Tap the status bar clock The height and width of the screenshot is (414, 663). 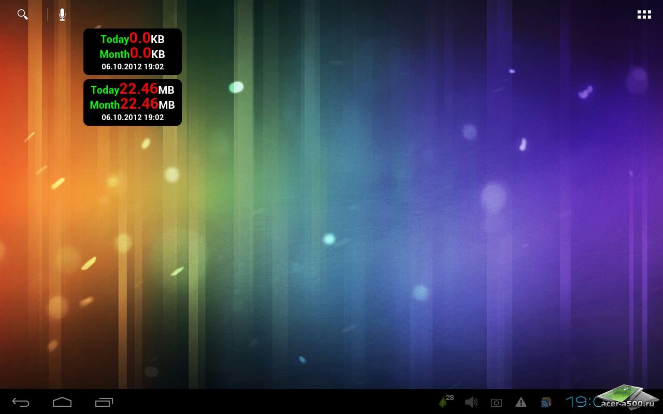click(x=581, y=402)
